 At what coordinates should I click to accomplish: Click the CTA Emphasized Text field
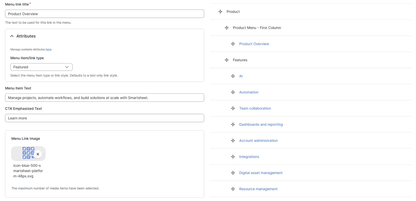click(x=104, y=118)
